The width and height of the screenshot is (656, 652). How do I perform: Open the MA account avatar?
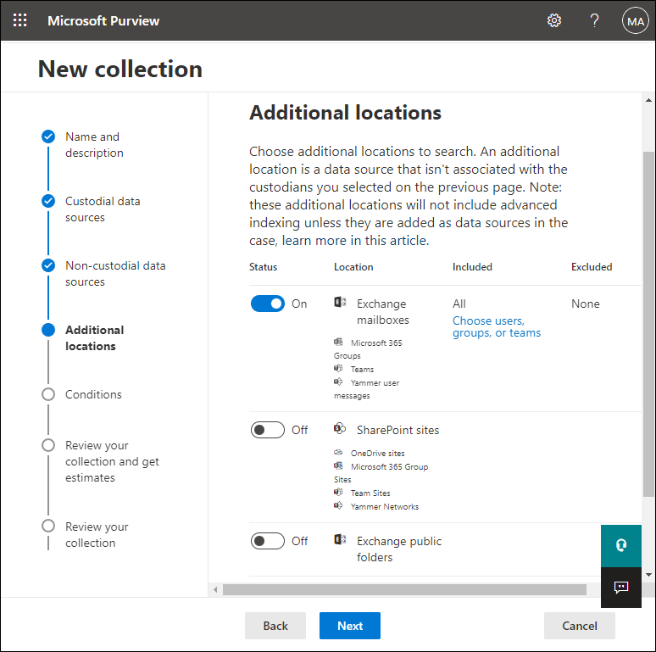(635, 21)
